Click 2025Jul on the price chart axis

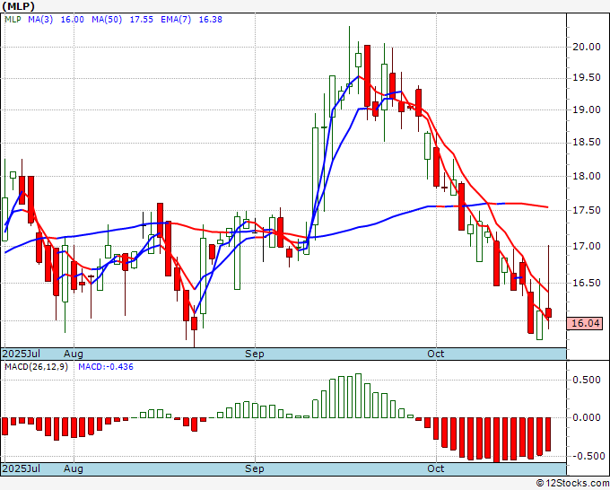[21, 354]
